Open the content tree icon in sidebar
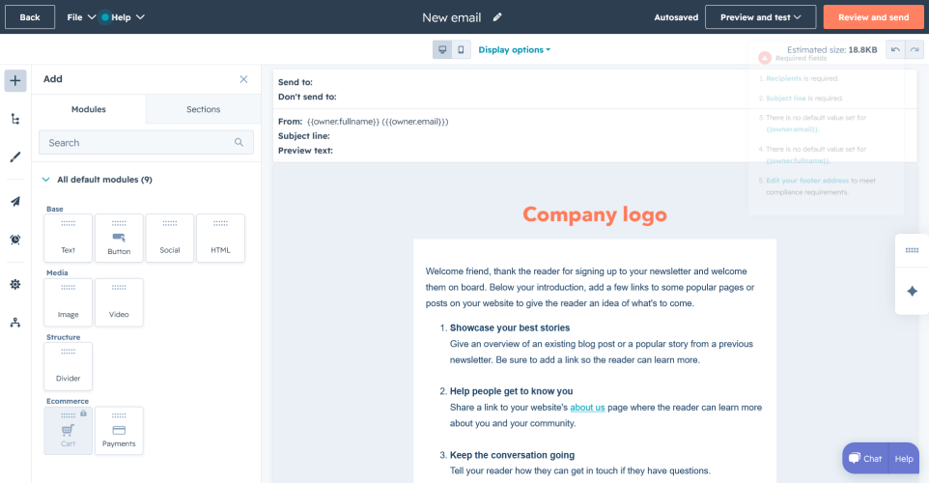Screen dimensions: 929x483 point(15,119)
